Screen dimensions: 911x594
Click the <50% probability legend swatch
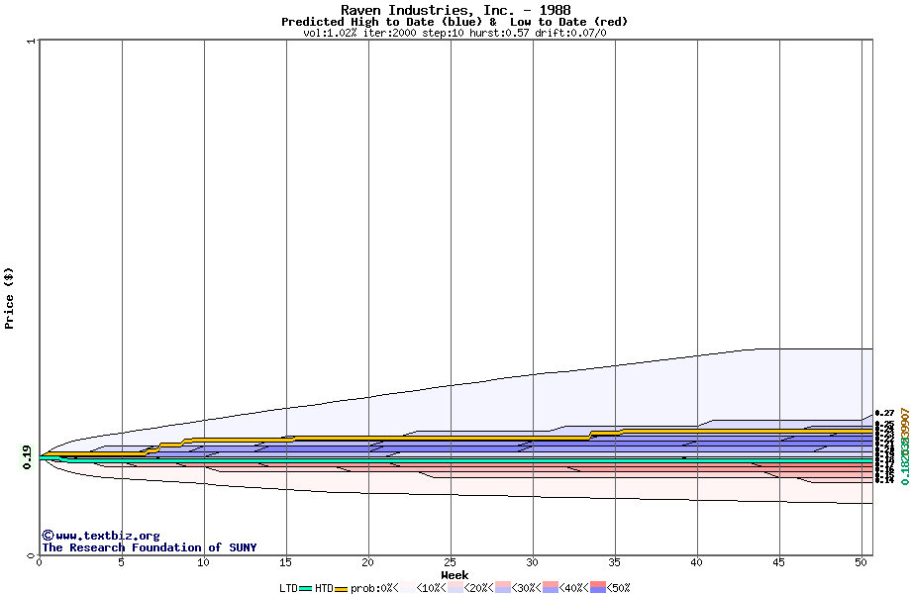click(598, 588)
